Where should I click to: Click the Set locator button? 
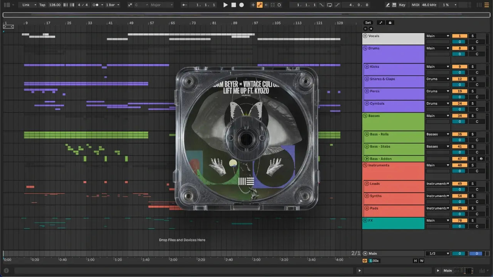coord(368,23)
